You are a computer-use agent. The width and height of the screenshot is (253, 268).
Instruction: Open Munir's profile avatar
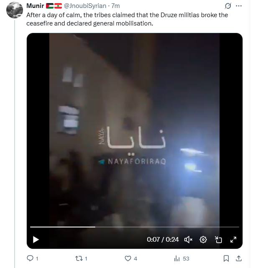pyautogui.click(x=15, y=10)
